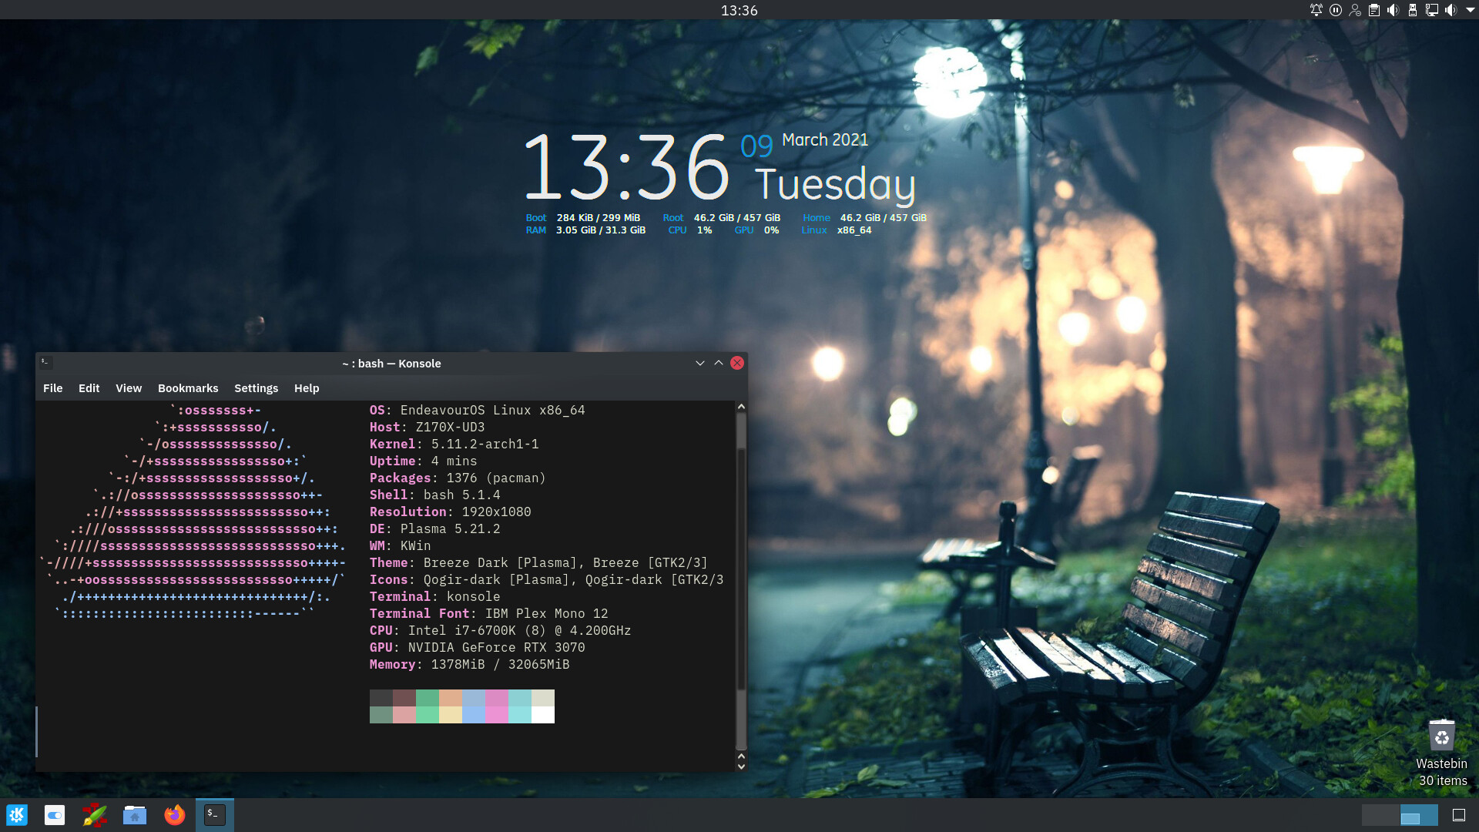Click the 'Resolution: 1920x1080' line

[451, 512]
